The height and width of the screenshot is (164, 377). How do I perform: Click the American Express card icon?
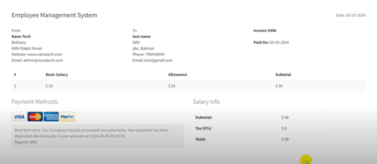(x=51, y=117)
